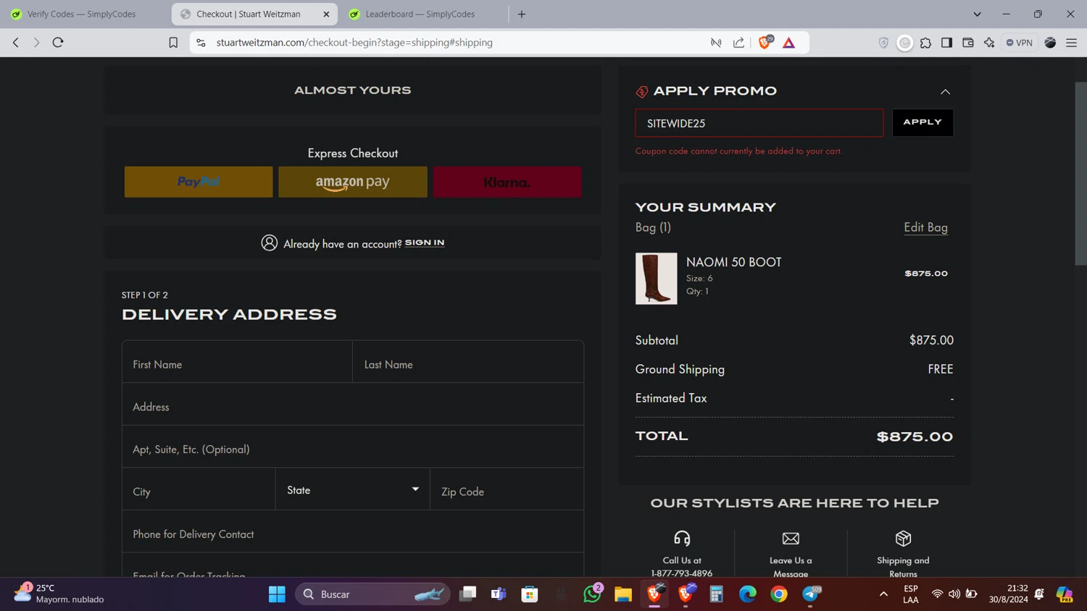Focus Phone for Delivery Contact field

point(353,531)
